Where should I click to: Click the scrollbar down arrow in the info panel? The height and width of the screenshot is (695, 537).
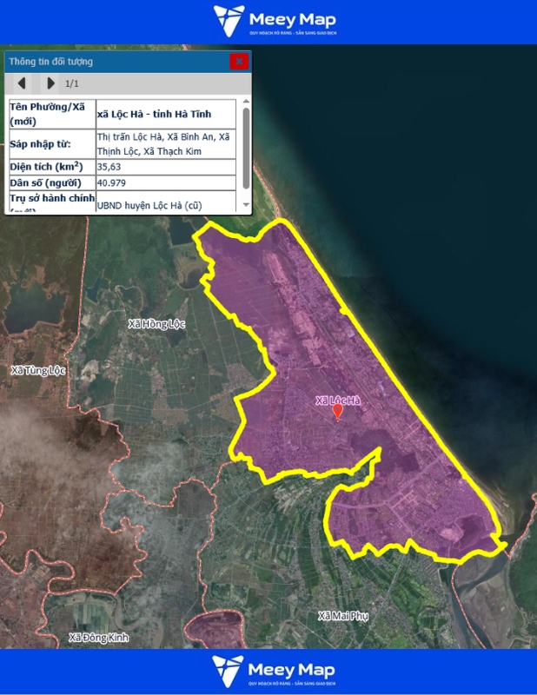246,206
